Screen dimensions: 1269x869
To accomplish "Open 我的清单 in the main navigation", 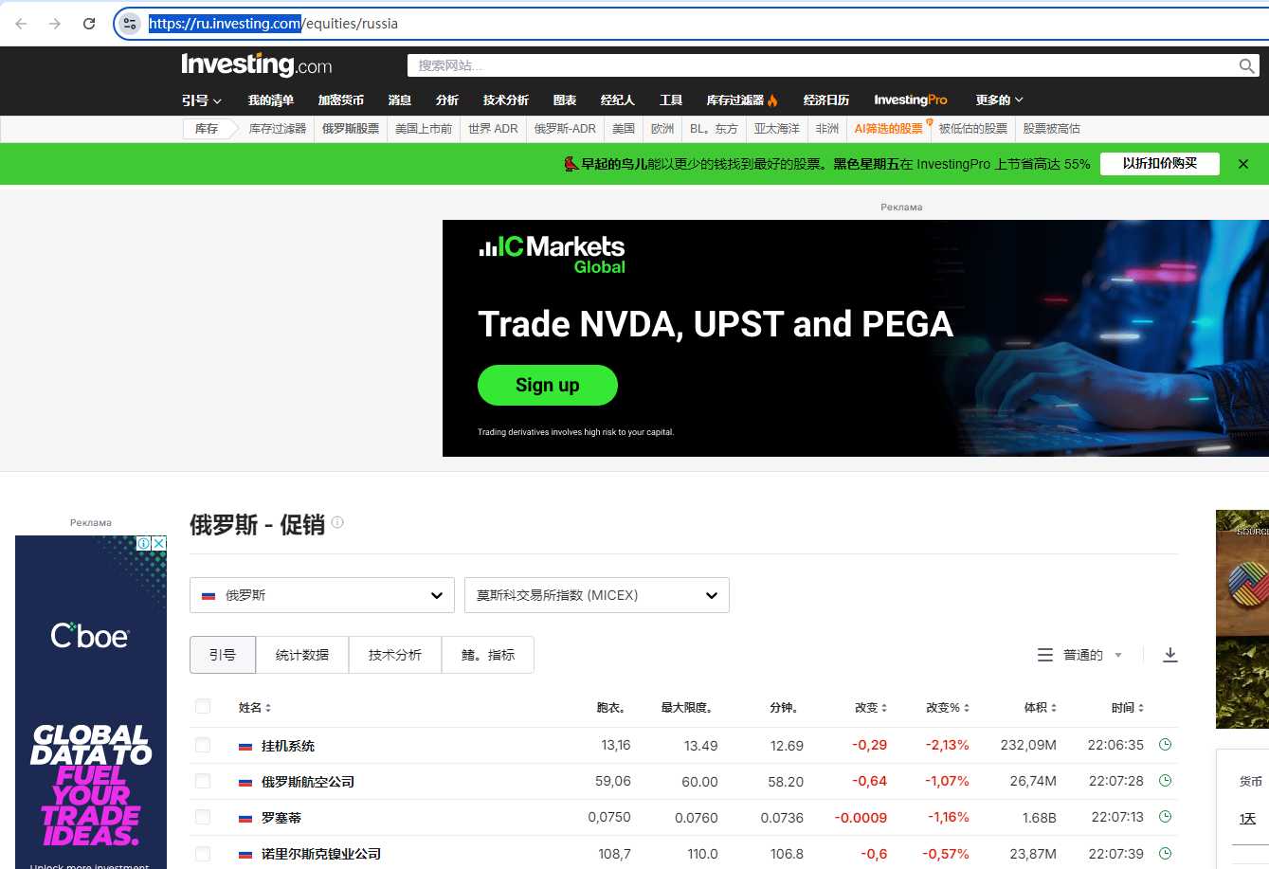I will tap(271, 100).
